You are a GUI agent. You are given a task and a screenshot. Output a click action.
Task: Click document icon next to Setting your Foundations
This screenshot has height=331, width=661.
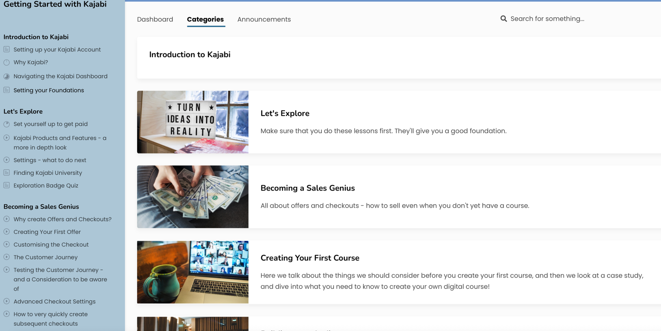[7, 90]
